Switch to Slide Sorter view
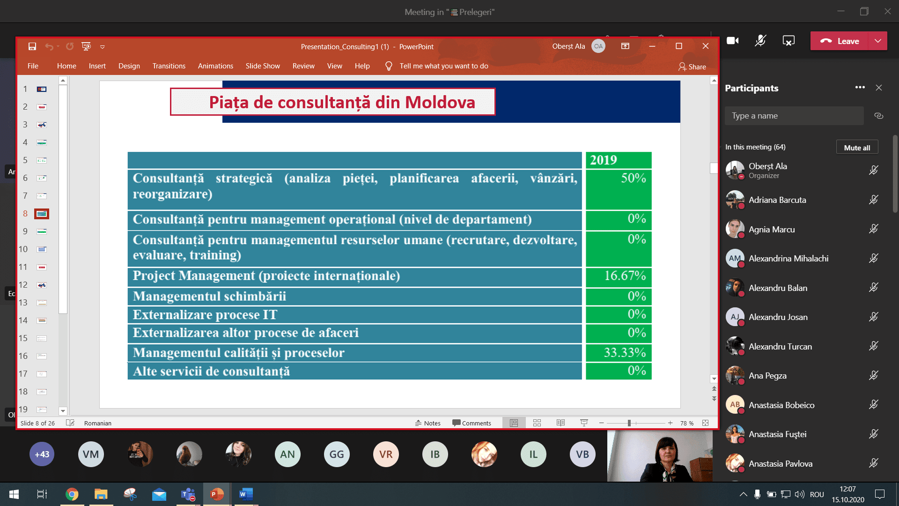This screenshot has width=899, height=506. (537, 423)
